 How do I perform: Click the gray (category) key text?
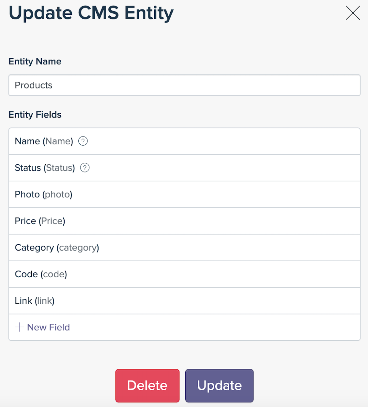pyautogui.click(x=78, y=248)
